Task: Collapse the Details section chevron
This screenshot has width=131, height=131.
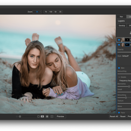Action: click(x=119, y=77)
